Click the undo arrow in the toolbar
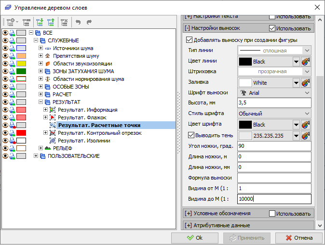The width and height of the screenshot is (325, 245). click(x=79, y=22)
